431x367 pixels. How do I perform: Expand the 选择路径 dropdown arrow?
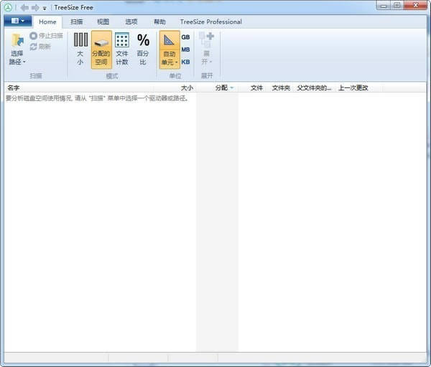point(24,62)
